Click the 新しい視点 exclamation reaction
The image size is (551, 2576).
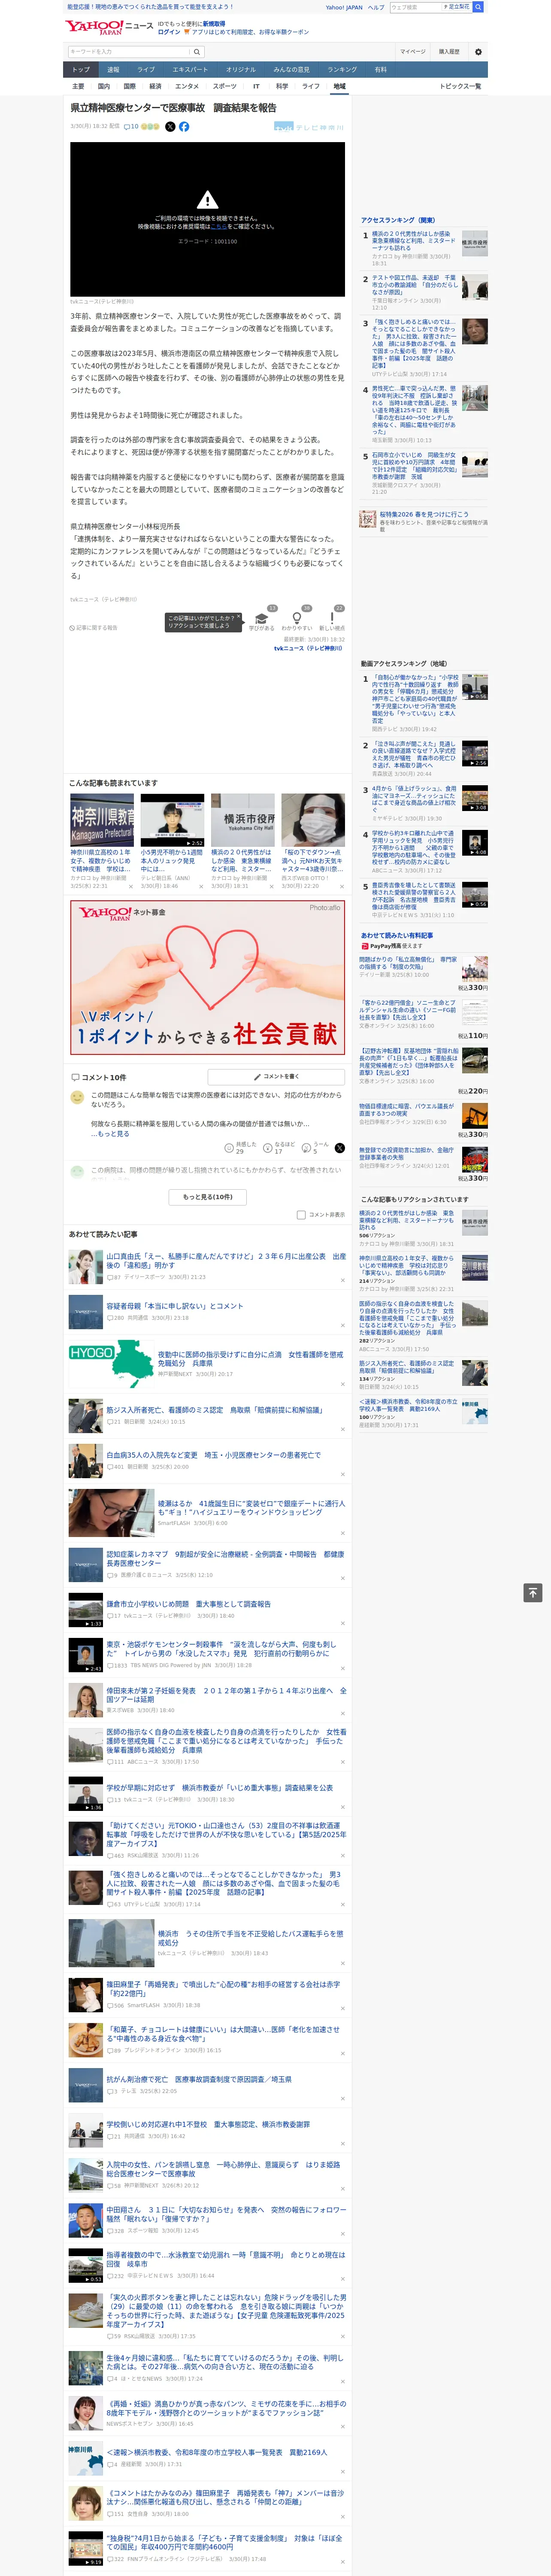click(332, 620)
